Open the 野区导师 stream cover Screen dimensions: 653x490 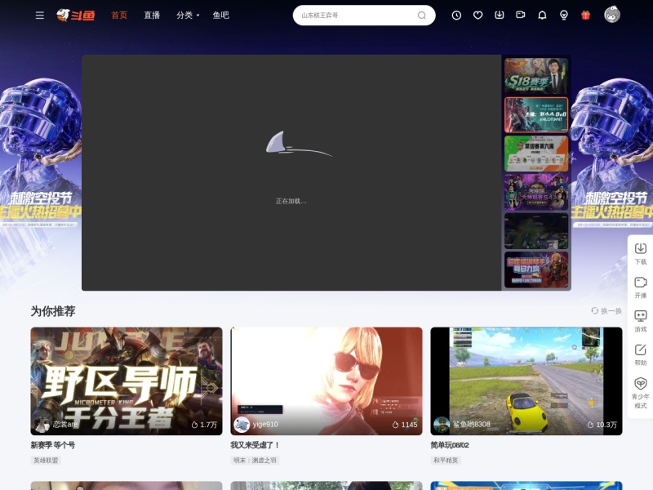[127, 381]
